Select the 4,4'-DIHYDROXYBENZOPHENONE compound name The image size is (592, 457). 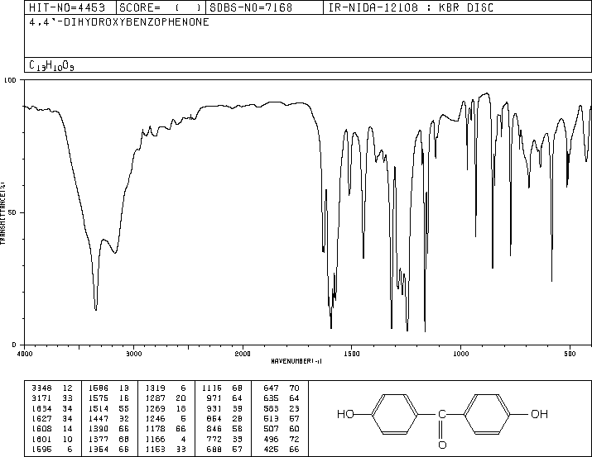pyautogui.click(x=119, y=22)
